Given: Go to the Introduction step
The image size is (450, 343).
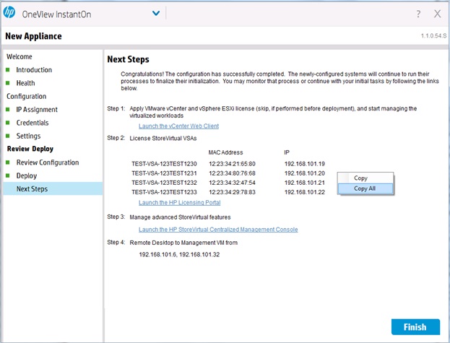Looking at the screenshot, I should coord(34,70).
